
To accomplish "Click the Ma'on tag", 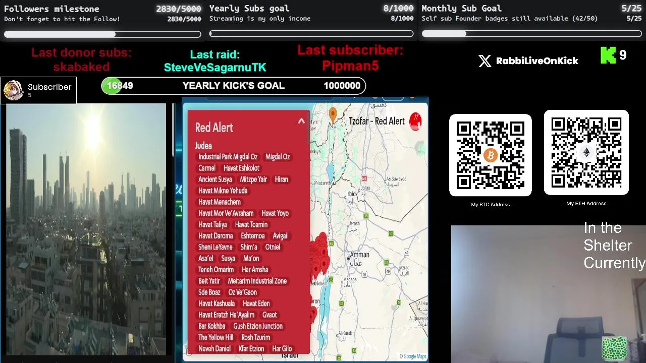I will [x=251, y=259].
